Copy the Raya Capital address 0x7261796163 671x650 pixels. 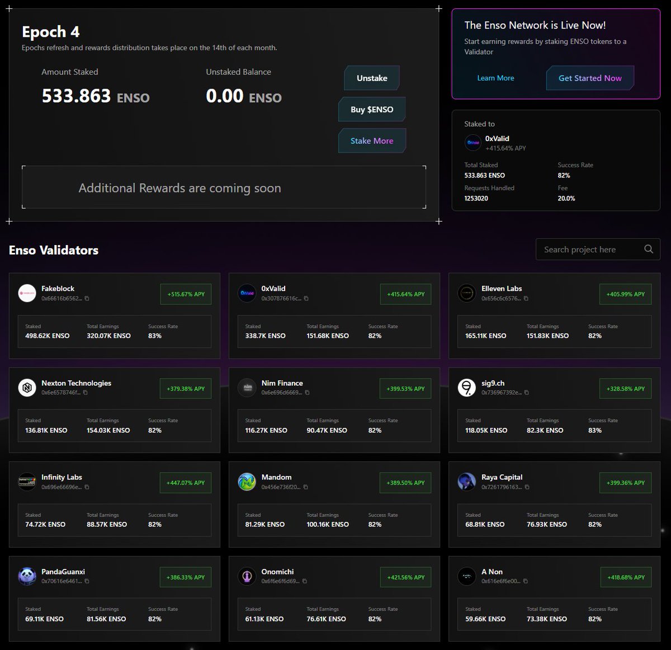click(x=527, y=487)
